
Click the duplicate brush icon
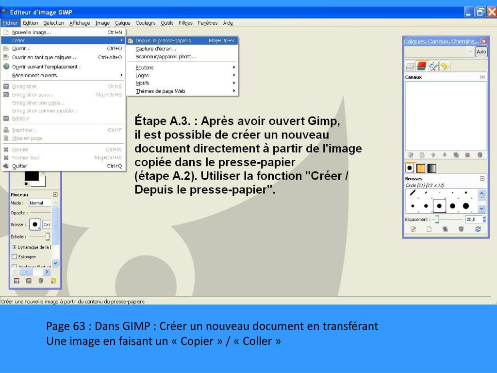445,229
